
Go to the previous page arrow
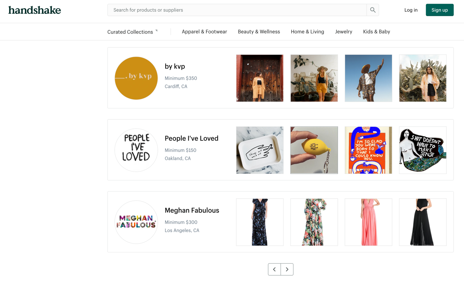[274, 269]
